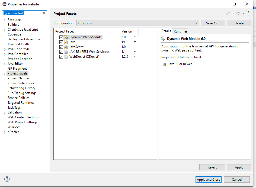This screenshot has width=256, height=188.
Task: Click the Cancel button
Action: tap(236, 180)
